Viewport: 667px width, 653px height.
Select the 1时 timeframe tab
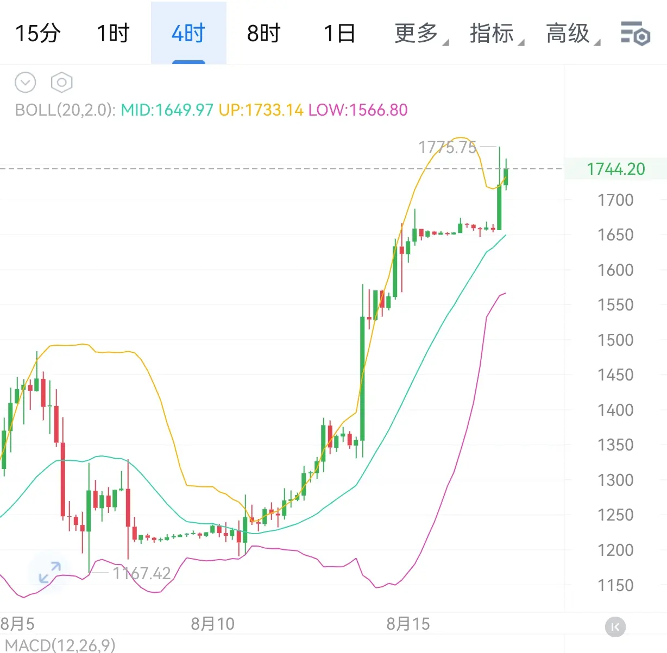(113, 33)
